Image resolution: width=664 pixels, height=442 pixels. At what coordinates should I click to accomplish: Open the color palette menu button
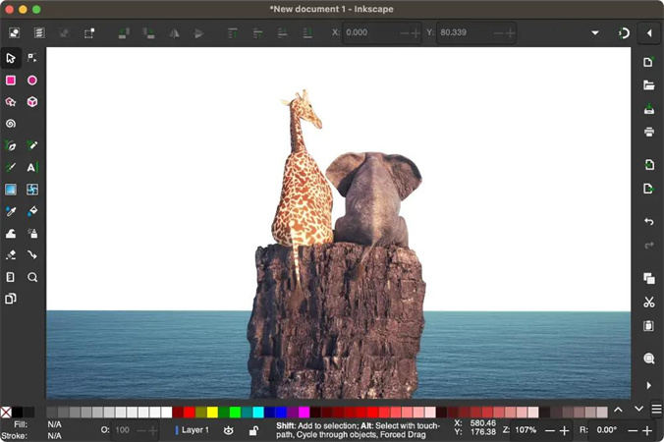tap(656, 409)
